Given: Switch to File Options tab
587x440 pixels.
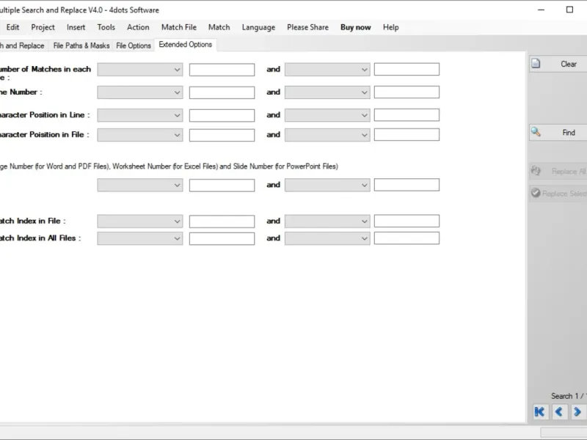Looking at the screenshot, I should coord(134,45).
